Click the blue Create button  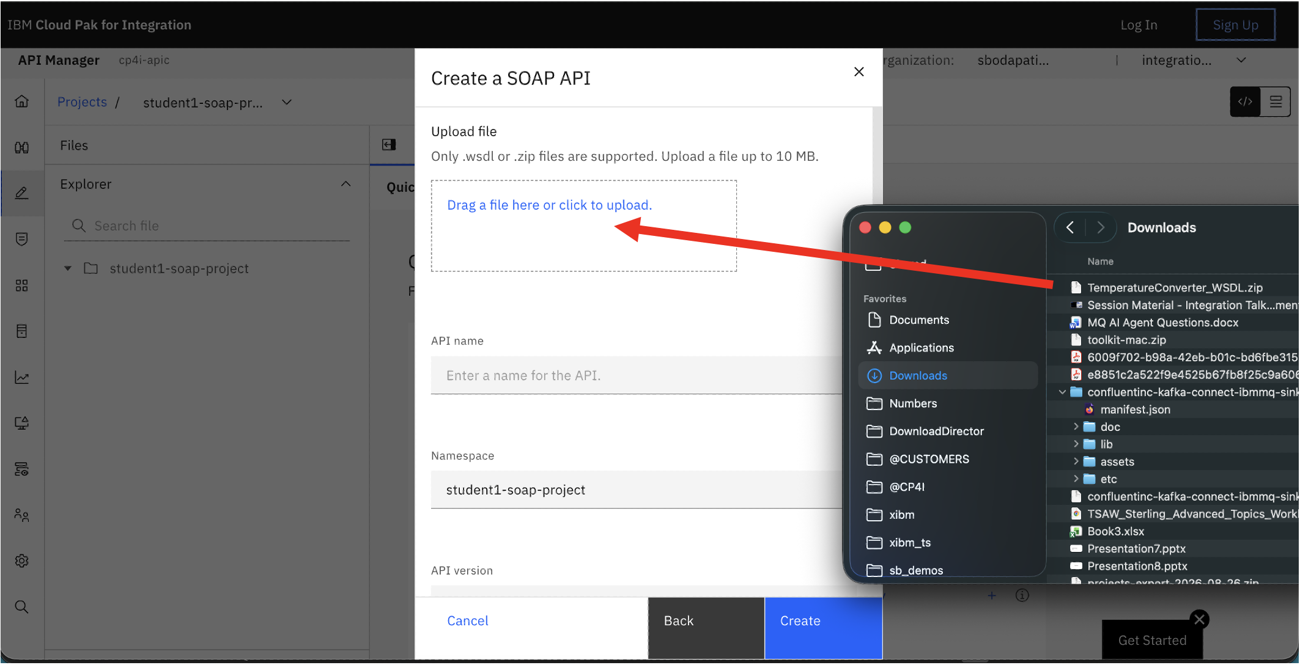tap(823, 628)
